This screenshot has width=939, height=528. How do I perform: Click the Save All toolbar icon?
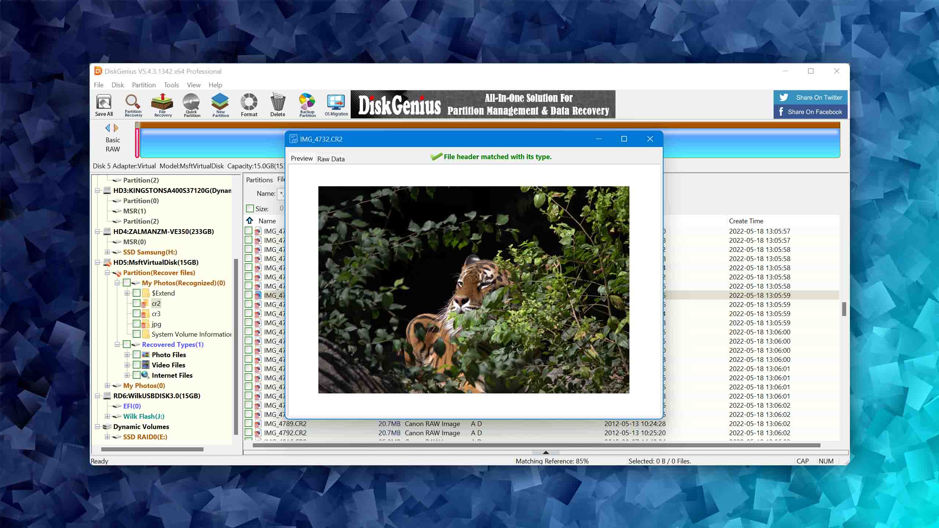(104, 105)
